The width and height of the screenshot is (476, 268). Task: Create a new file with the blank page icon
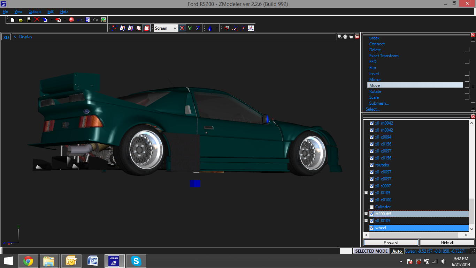(x=13, y=20)
